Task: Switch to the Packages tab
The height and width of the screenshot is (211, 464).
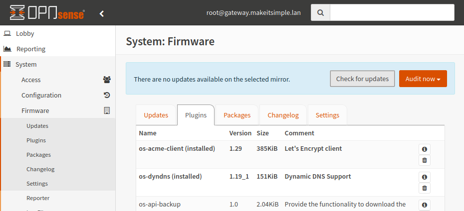Action: click(236, 115)
